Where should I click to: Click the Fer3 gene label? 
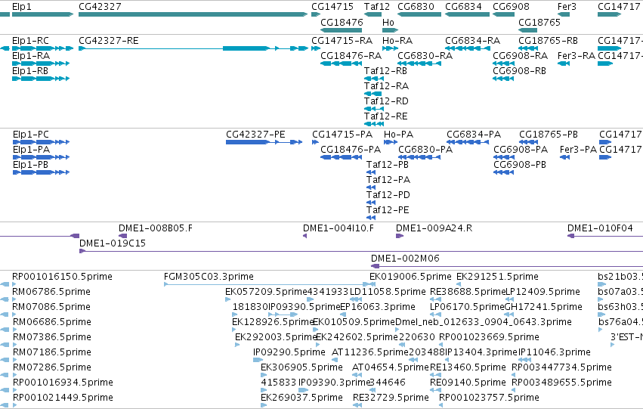(567, 7)
